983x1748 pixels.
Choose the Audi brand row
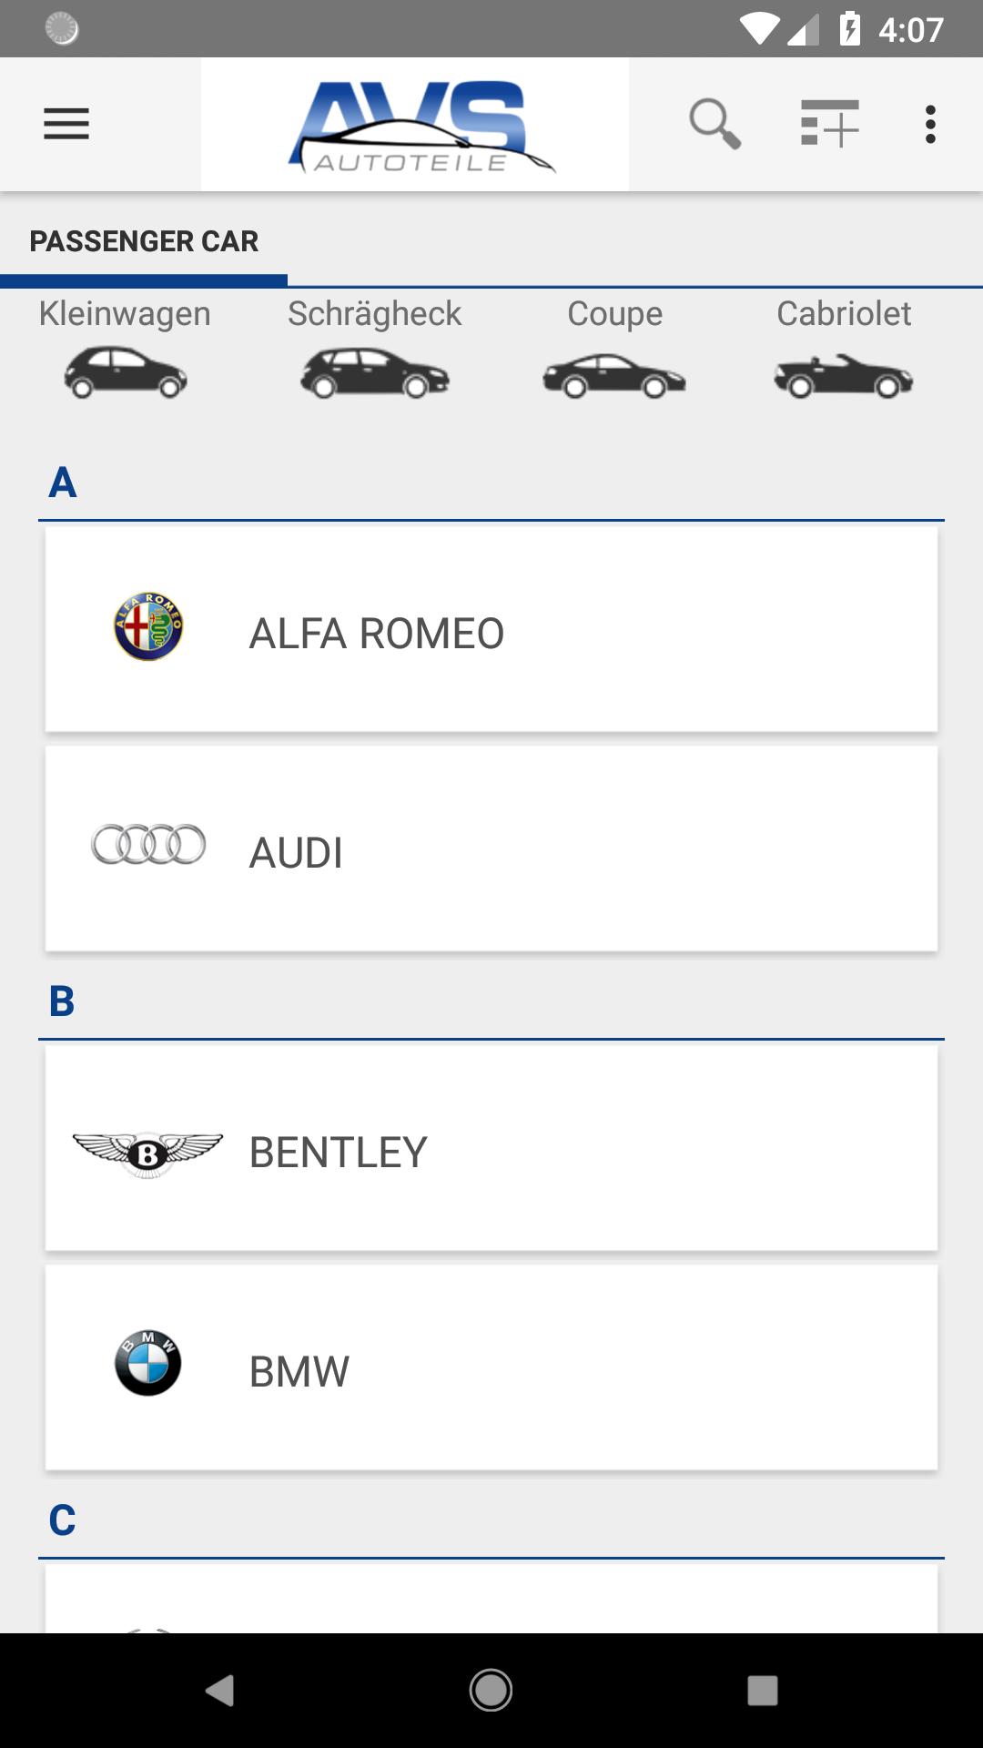click(491, 849)
